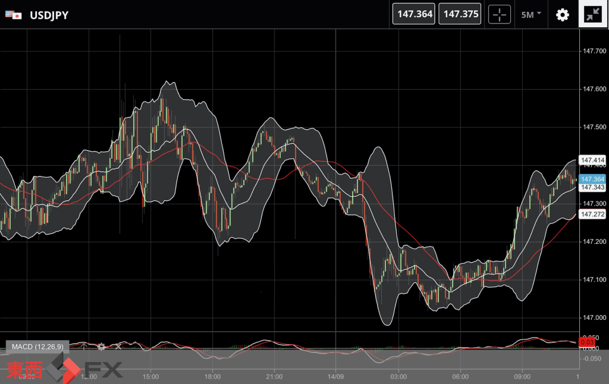Screen dimensions: 609x384
Task: Open chart settings gear in top bar
Action: pos(563,15)
